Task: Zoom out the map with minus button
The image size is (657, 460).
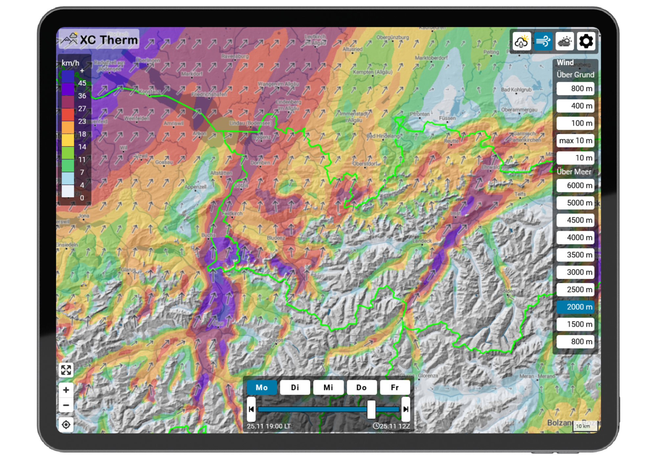Action: click(66, 405)
